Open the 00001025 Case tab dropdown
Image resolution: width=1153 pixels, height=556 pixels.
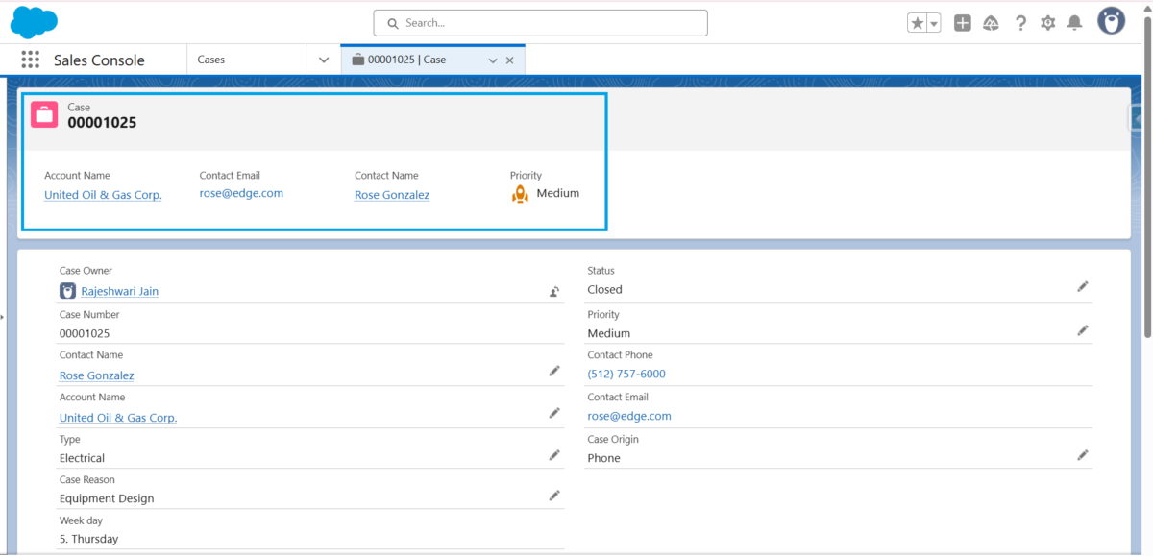[492, 59]
